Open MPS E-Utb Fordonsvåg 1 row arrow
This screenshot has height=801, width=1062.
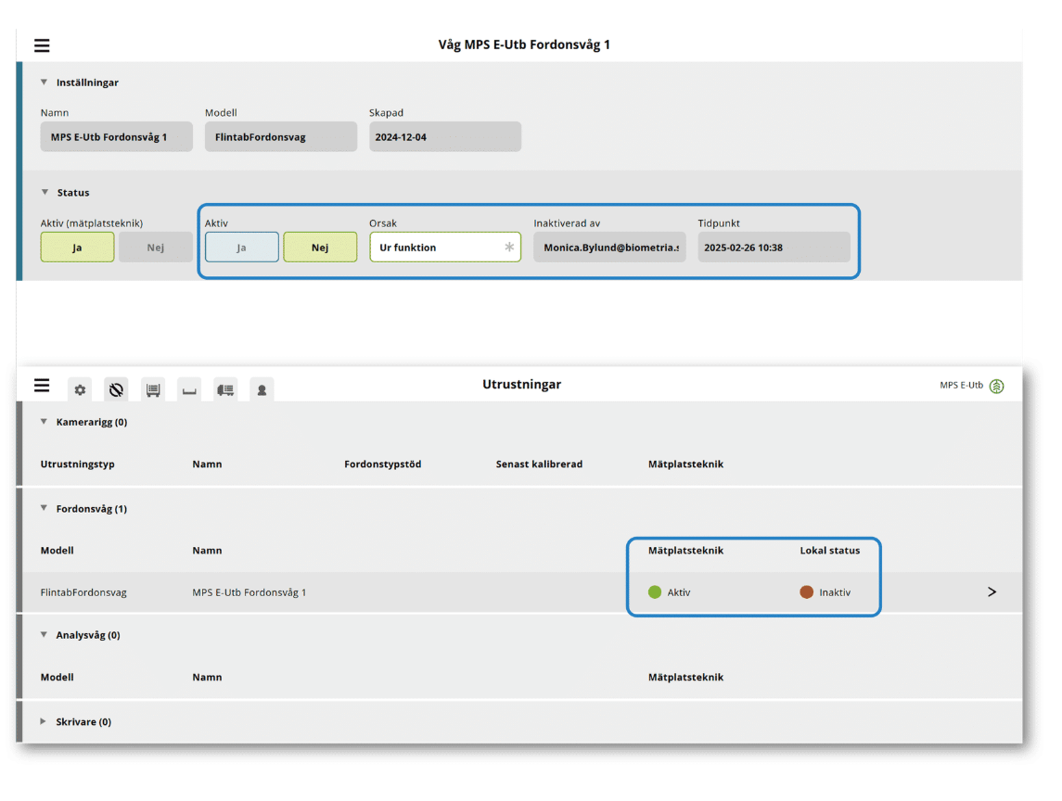(x=992, y=591)
